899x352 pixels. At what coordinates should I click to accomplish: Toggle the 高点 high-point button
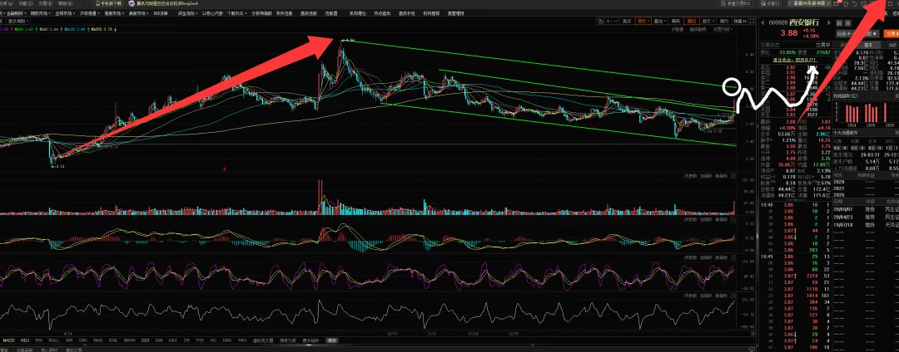coord(627,21)
